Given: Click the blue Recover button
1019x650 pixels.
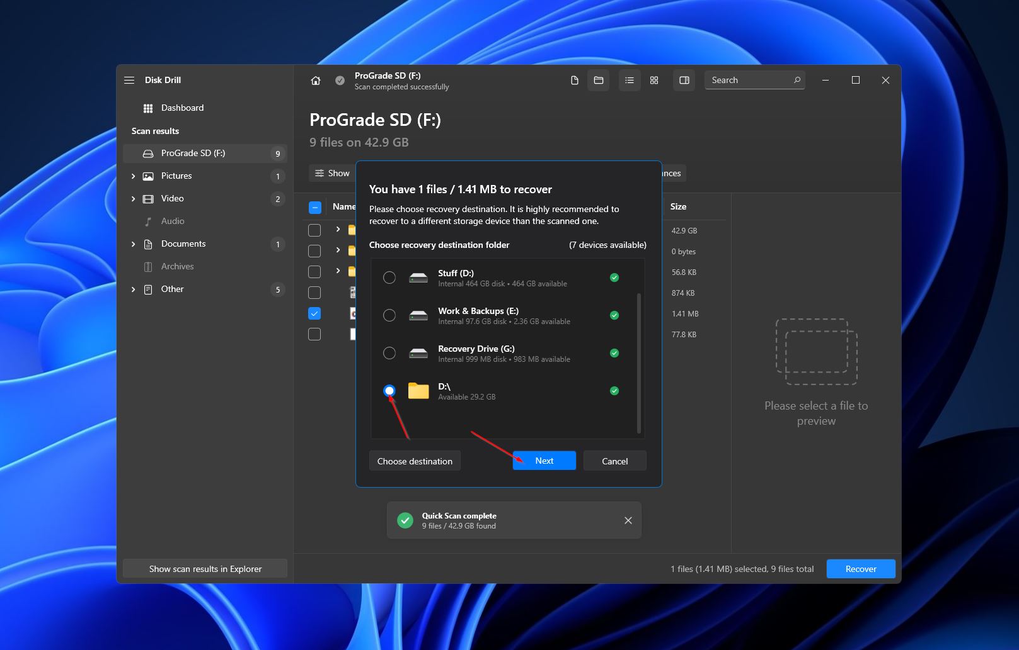Looking at the screenshot, I should pos(861,569).
